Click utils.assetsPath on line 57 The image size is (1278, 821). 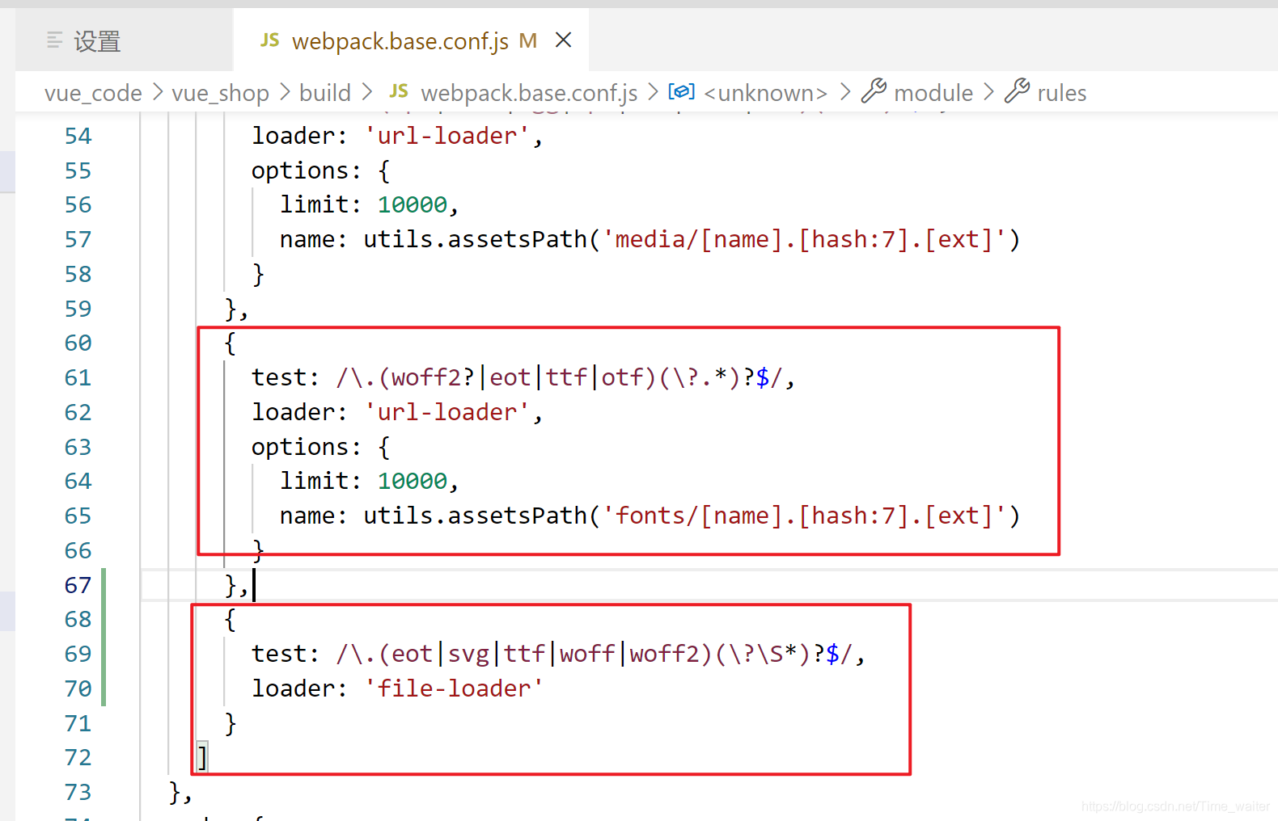475,239
